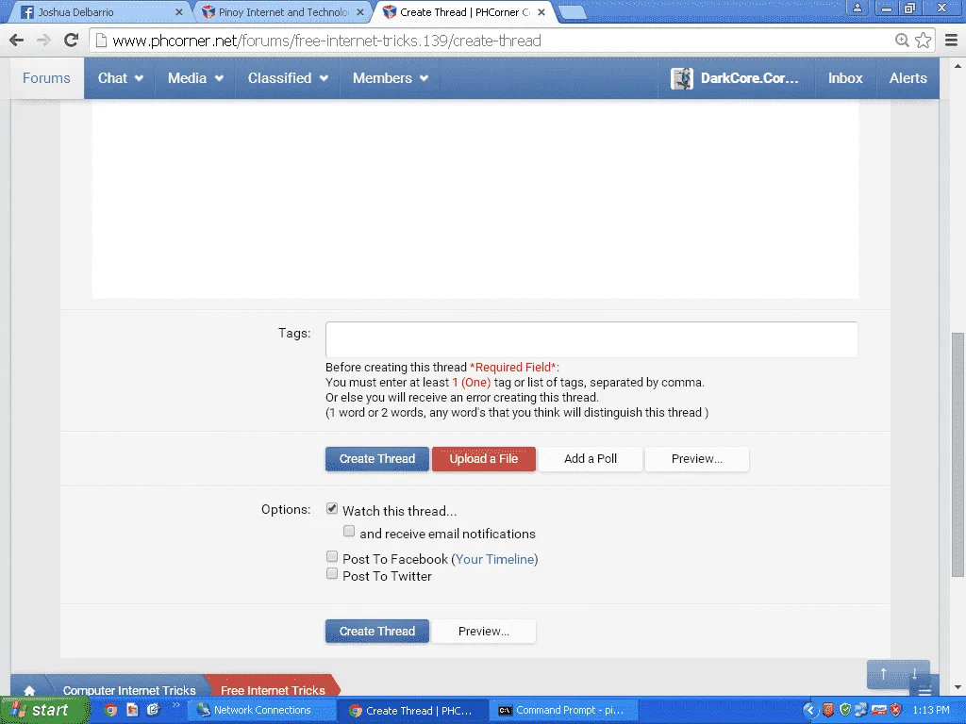Click the bottom Create Thread button
This screenshot has height=724, width=966.
pos(377,632)
